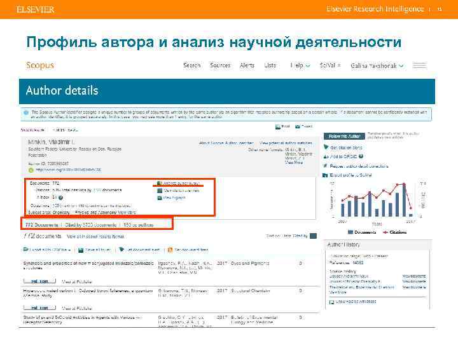Open the SciVal link in the header
Image resolution: width=458 pixels, height=343 pixels.
(330, 65)
